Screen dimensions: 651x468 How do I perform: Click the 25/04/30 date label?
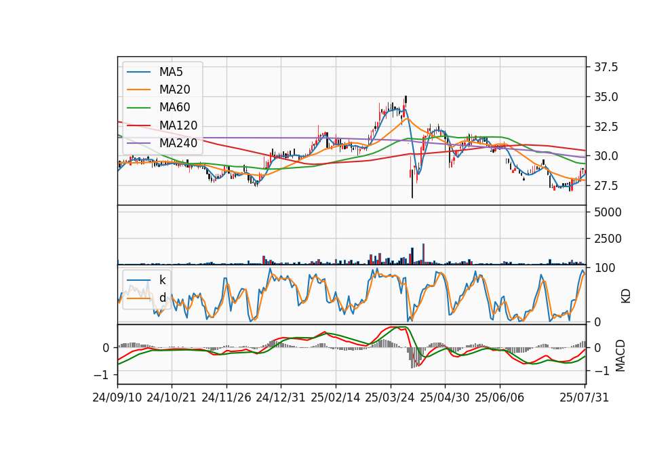(x=445, y=397)
